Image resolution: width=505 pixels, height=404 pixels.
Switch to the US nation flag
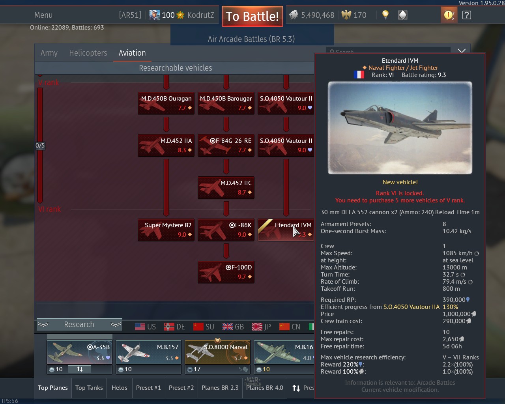tap(145, 327)
